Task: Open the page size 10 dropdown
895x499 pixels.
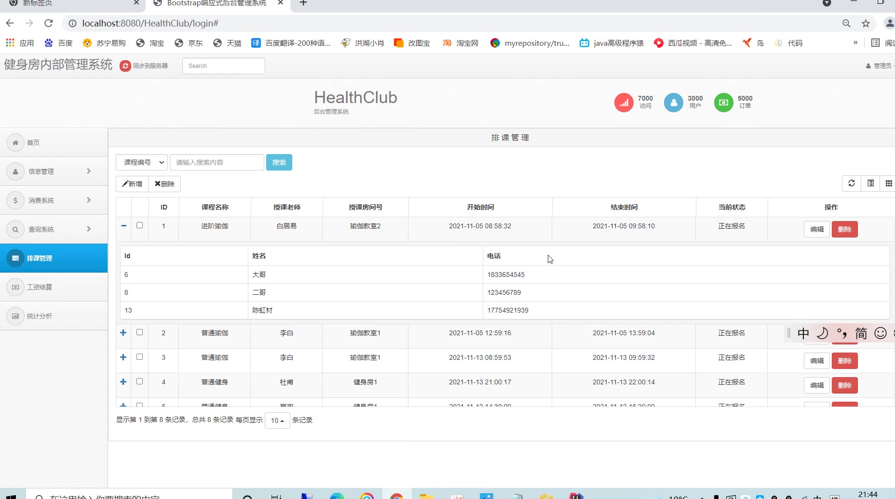Action: tap(277, 420)
